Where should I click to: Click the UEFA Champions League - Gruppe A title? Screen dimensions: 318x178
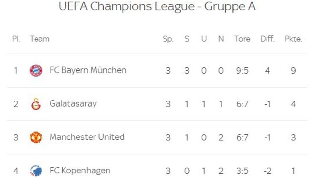click(157, 6)
